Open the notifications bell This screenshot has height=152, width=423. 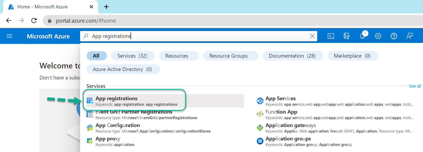(x=362, y=36)
